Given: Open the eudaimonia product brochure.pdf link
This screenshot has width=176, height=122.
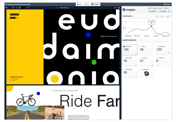Looking at the screenshot, I should [19, 4].
